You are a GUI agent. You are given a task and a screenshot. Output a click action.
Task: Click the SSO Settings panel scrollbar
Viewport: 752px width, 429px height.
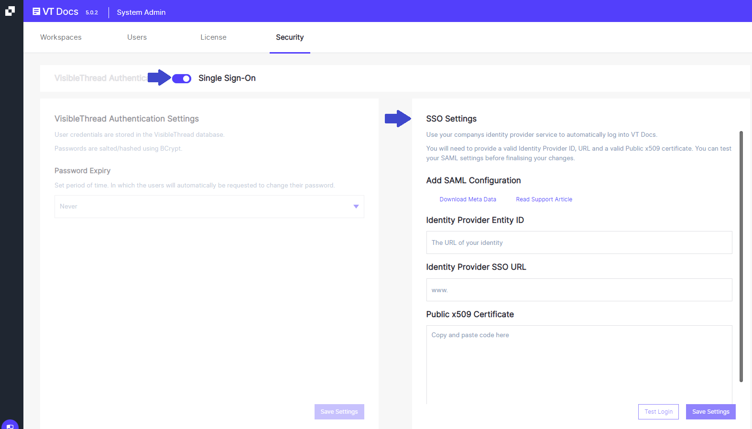pos(741,256)
